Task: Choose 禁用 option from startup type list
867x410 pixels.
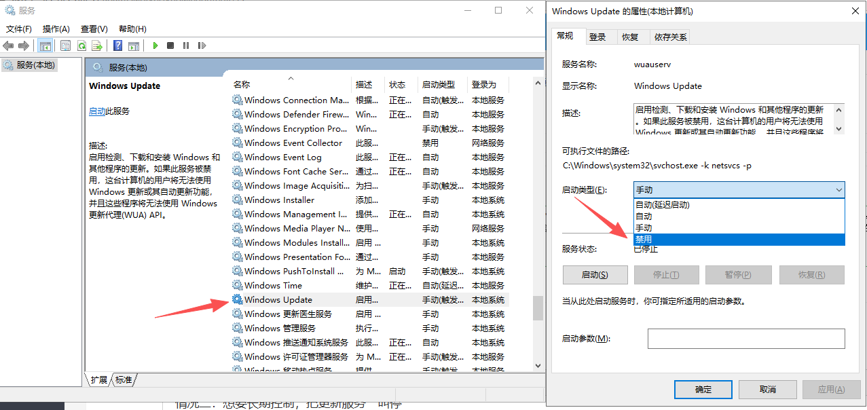Action: [x=739, y=240]
